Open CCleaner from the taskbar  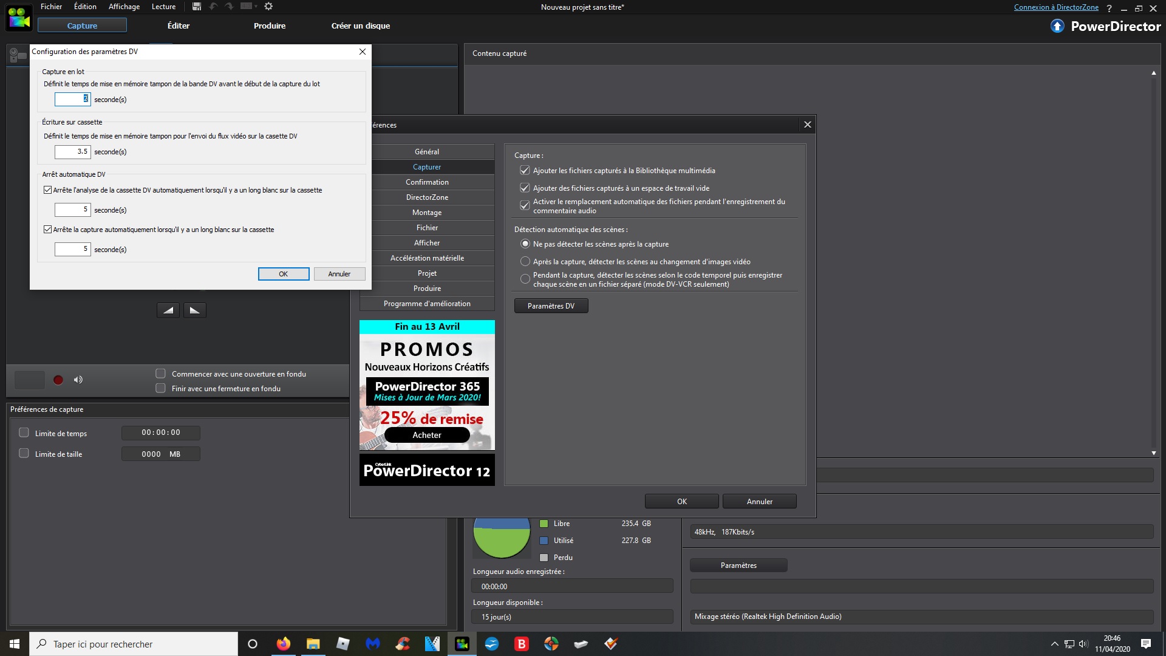402,644
